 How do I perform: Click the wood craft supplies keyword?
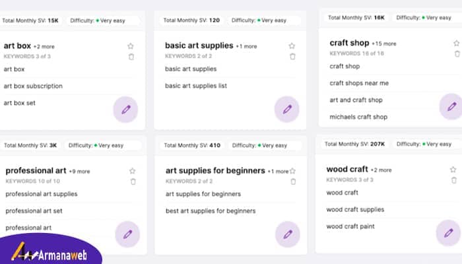[x=355, y=209]
